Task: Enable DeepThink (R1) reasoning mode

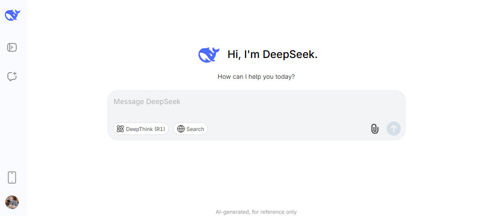Action: coord(141,129)
